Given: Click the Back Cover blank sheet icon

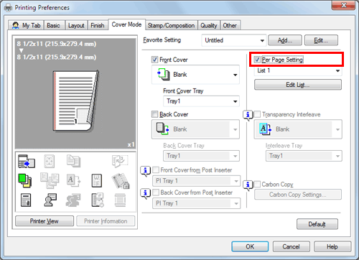Looking at the screenshot, I should pos(162,129).
